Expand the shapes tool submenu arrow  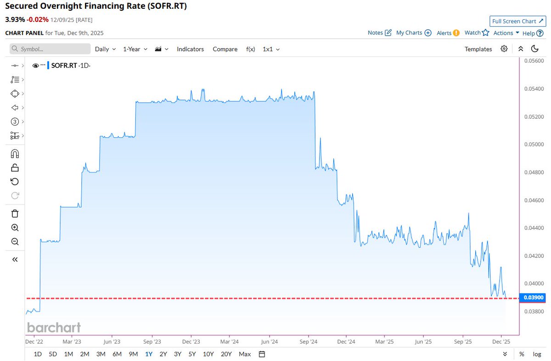(22, 94)
